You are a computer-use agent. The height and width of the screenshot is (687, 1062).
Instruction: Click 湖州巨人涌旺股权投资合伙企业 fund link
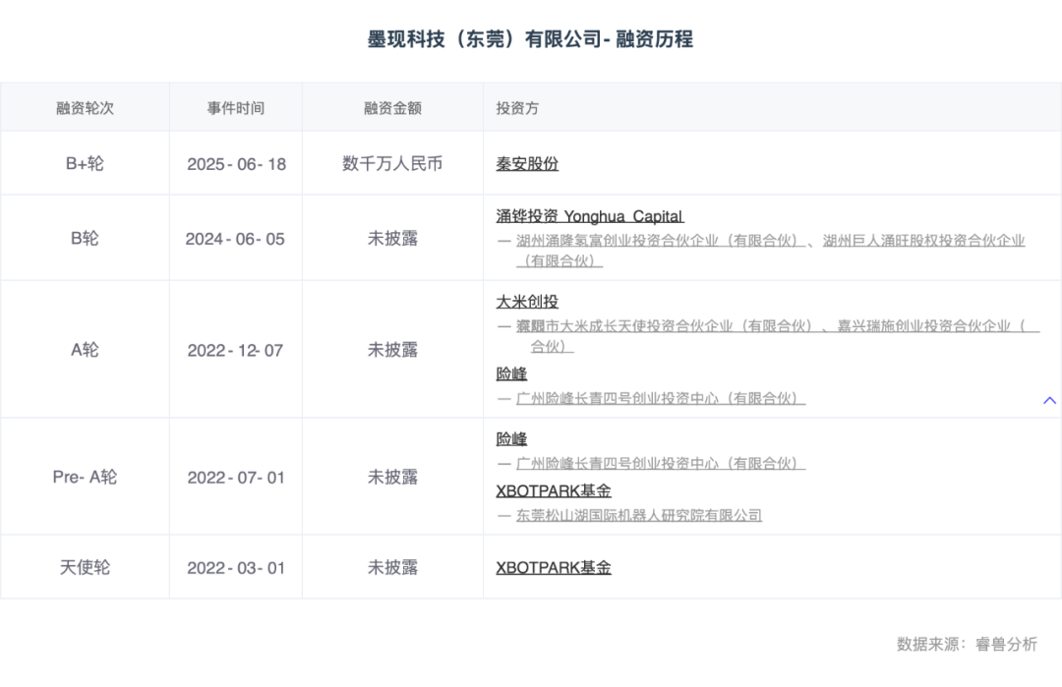pos(923,240)
